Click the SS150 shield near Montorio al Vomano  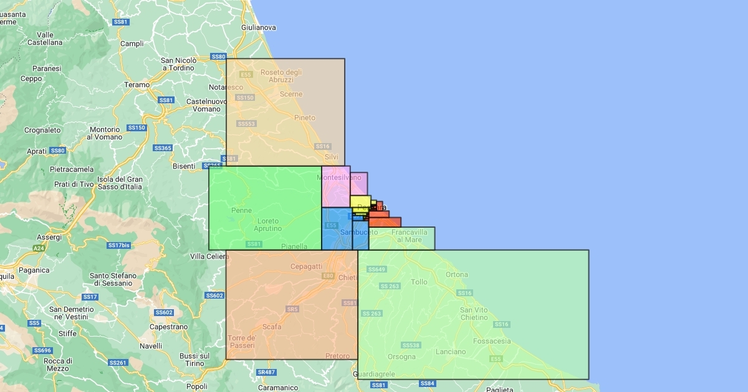[x=136, y=128]
